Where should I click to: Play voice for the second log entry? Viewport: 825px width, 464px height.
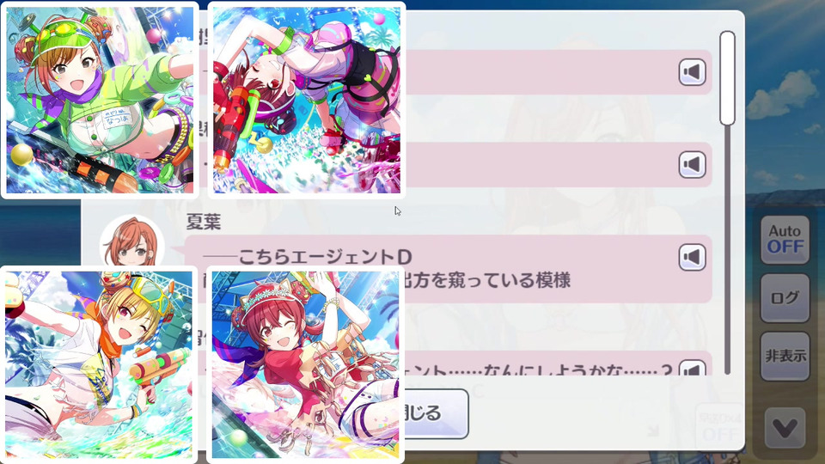tap(692, 165)
